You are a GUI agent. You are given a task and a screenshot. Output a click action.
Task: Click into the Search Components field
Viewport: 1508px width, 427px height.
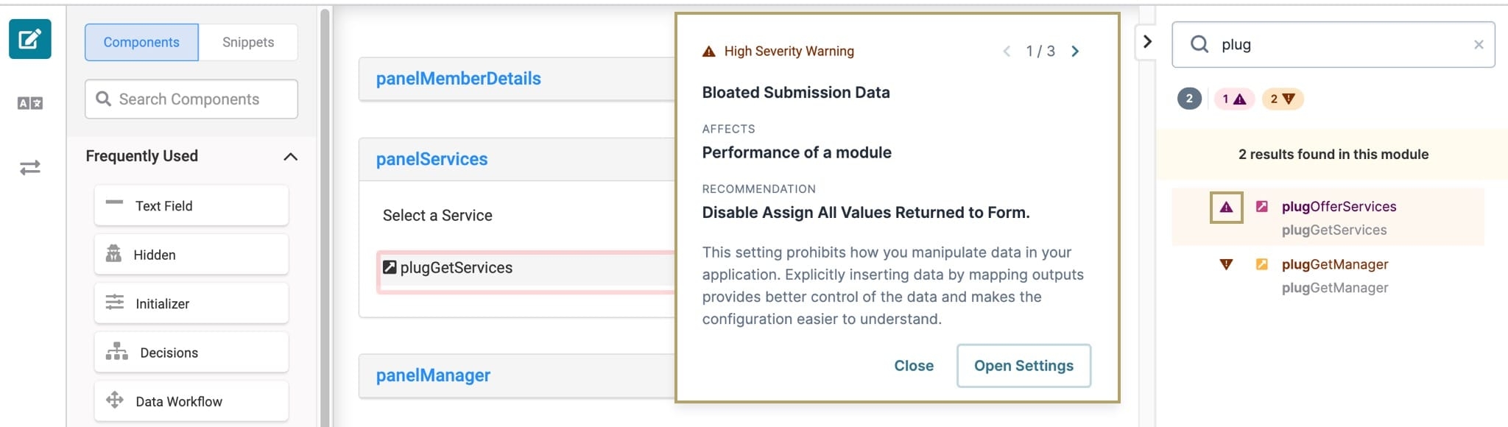coord(191,99)
